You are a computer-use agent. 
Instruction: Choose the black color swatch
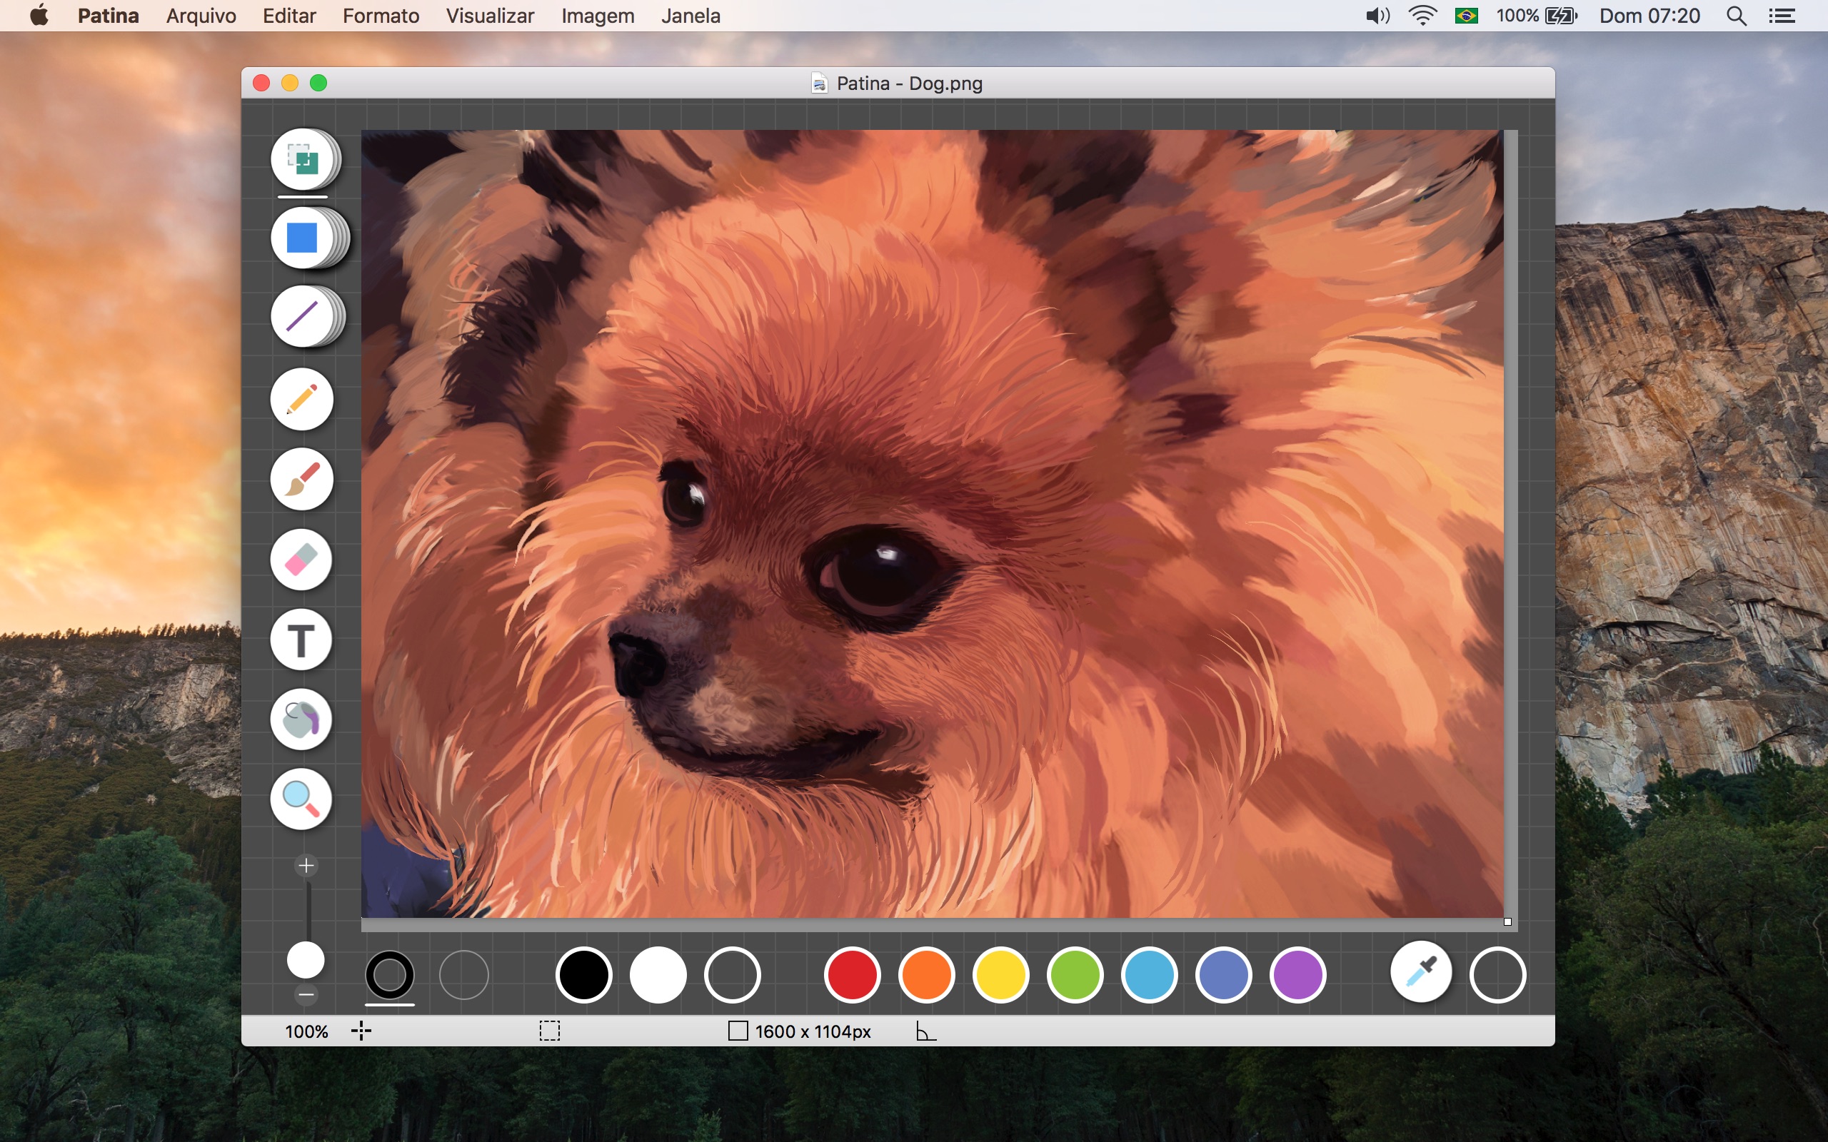(x=584, y=974)
